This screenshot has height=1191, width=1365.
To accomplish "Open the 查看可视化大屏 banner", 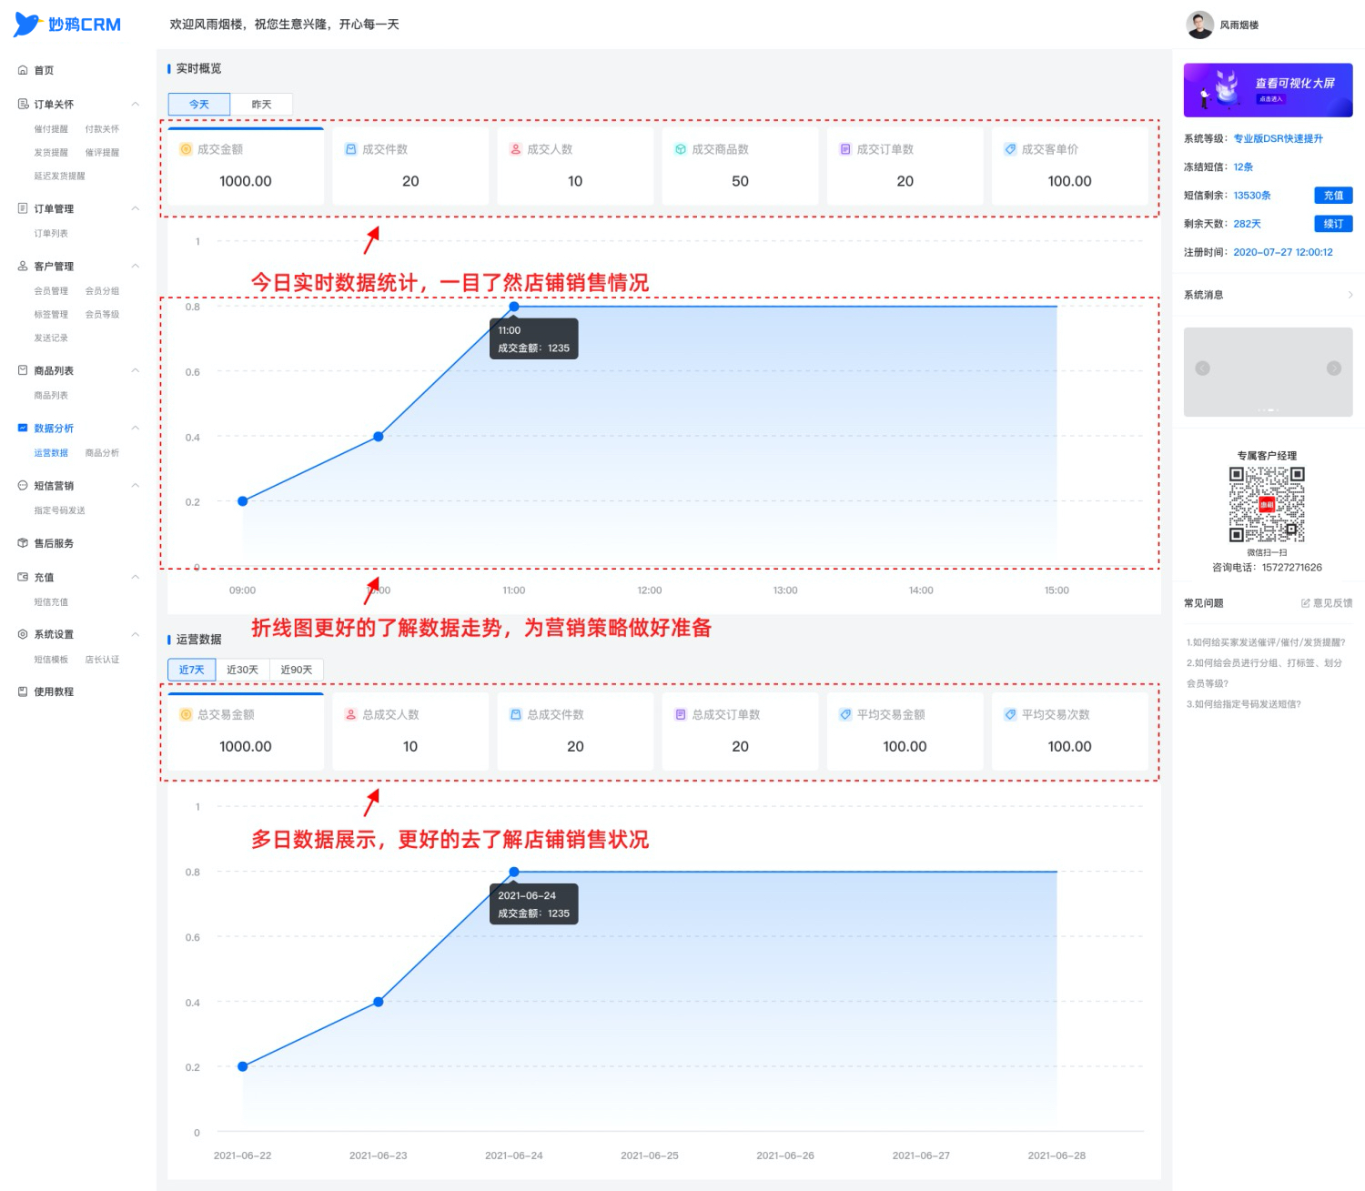I will click(x=1268, y=90).
